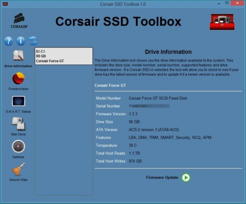Click the Corsair SSD Toolbox 1.0 window title

[x=123, y=4]
